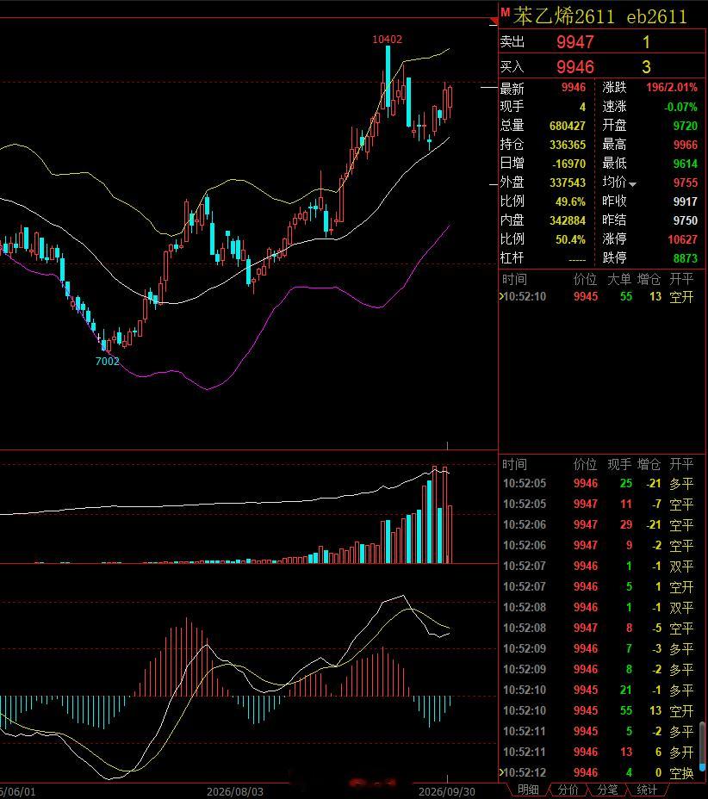
Task: Click the red M icon beside 苯乙烯2611
Action: pos(505,13)
